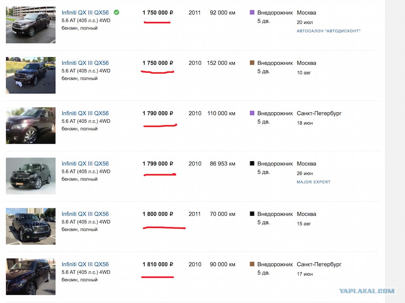Click date 15 авг
Screen dimensions: 405x303
click(x=304, y=224)
